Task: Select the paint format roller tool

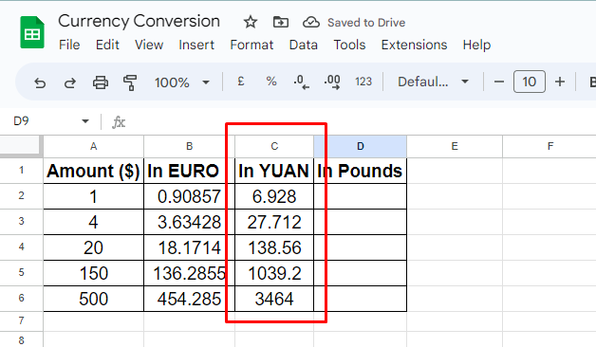Action: pos(130,82)
